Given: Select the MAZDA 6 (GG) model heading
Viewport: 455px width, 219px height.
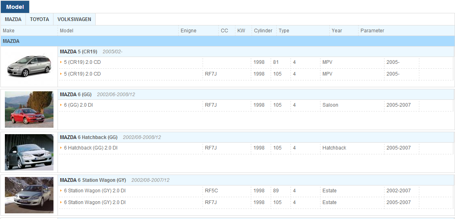Looking at the screenshot, I should (x=76, y=94).
